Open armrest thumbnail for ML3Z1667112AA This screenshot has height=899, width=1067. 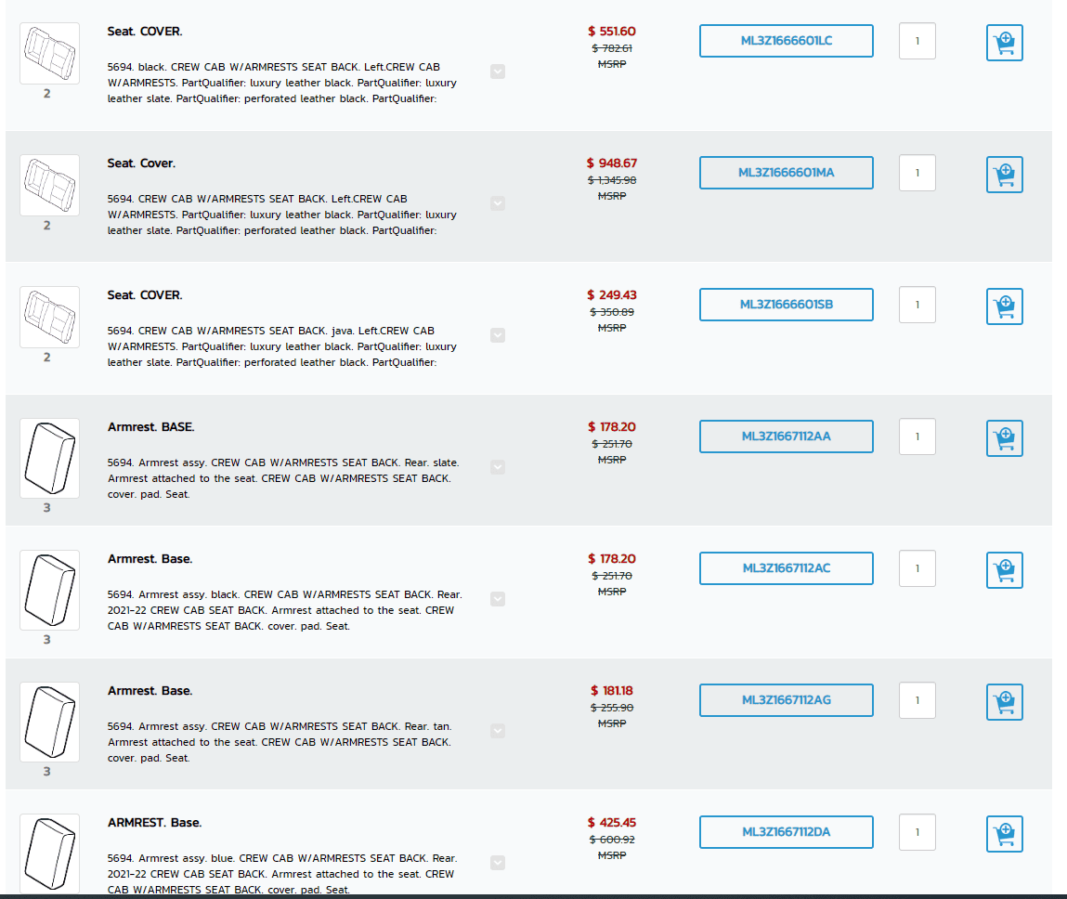coord(49,458)
